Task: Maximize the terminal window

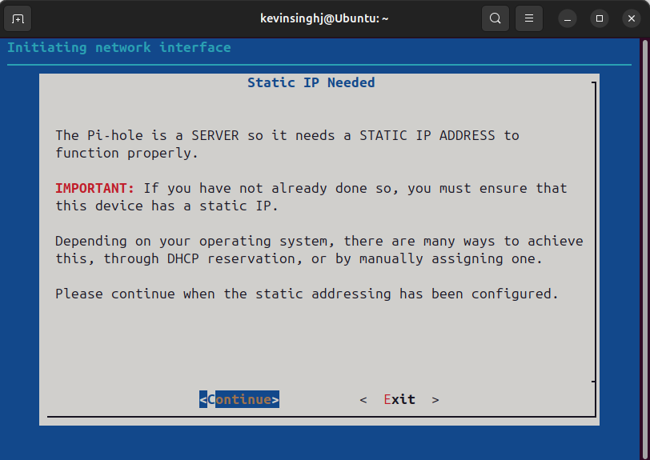Action: click(x=600, y=18)
